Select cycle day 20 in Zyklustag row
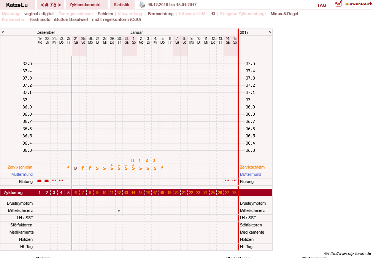 tap(176, 193)
